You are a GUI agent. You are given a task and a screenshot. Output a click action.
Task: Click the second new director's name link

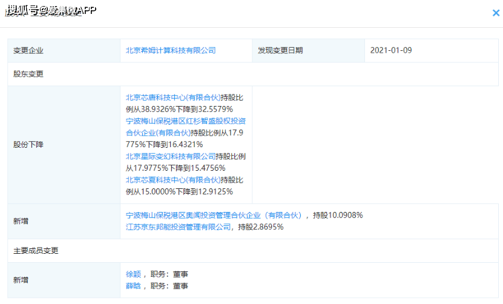133,286
